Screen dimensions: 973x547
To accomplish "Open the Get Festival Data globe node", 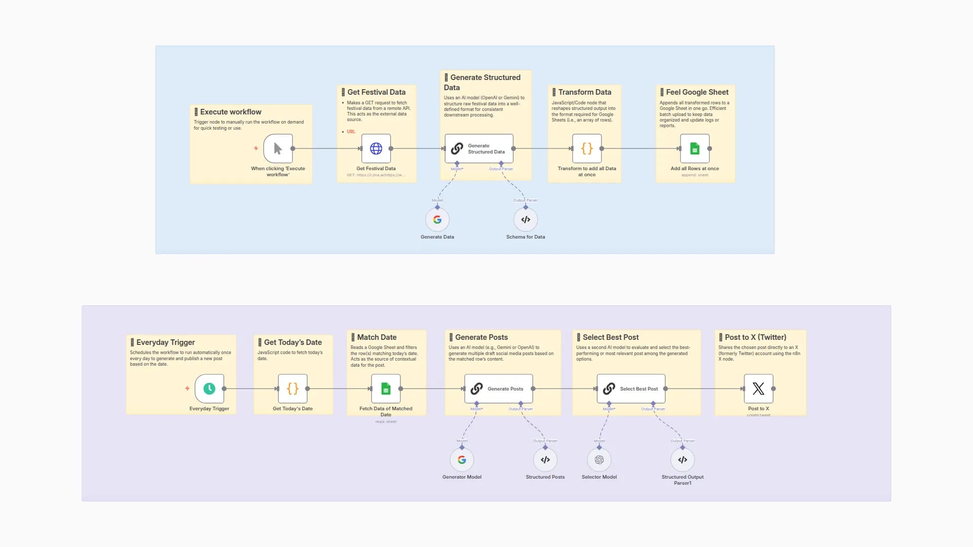I will point(376,148).
